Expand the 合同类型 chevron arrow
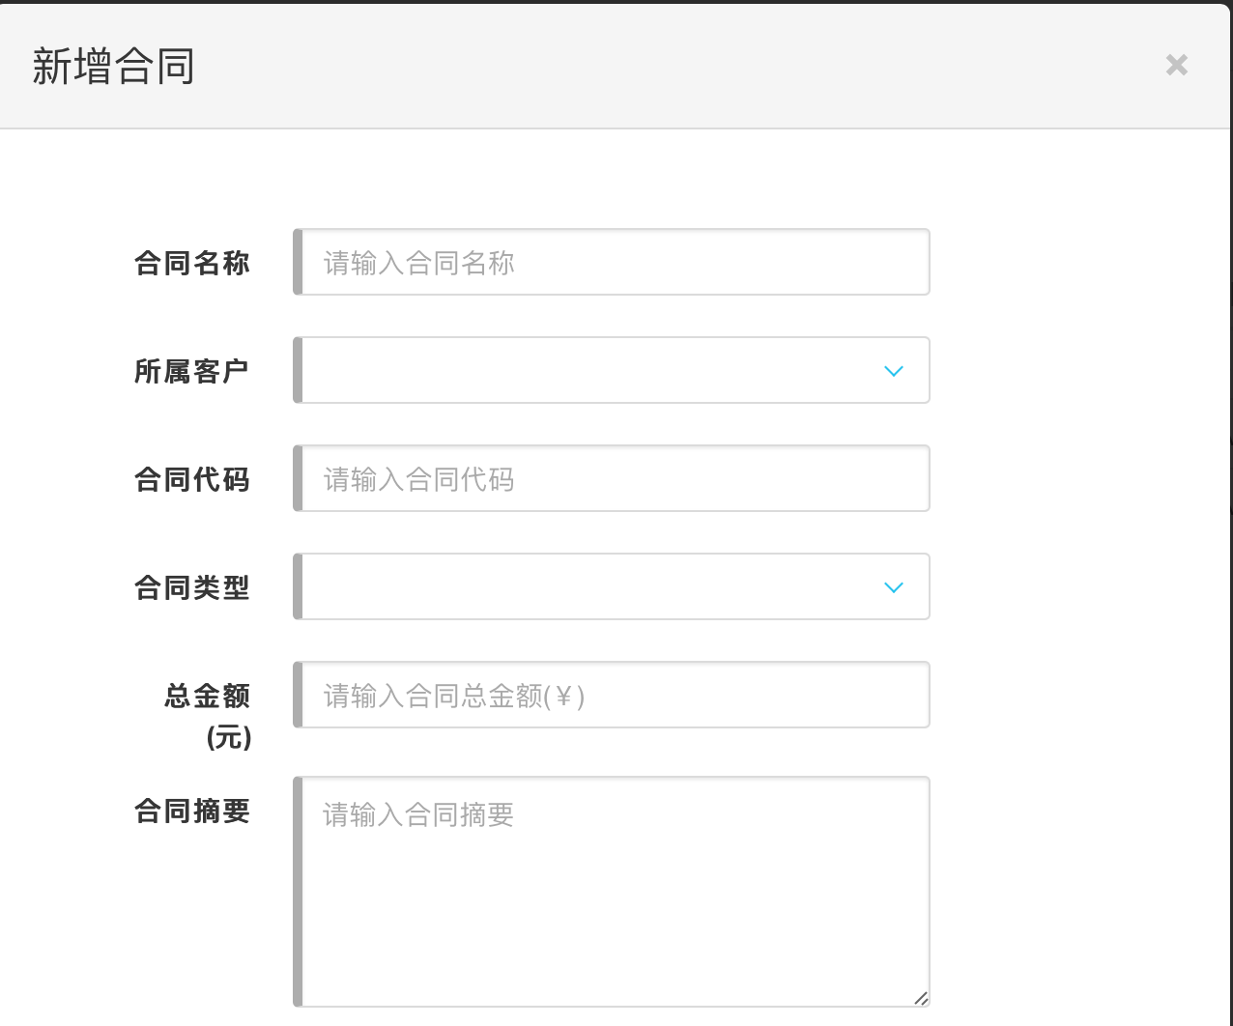The image size is (1233, 1026). pos(894,587)
